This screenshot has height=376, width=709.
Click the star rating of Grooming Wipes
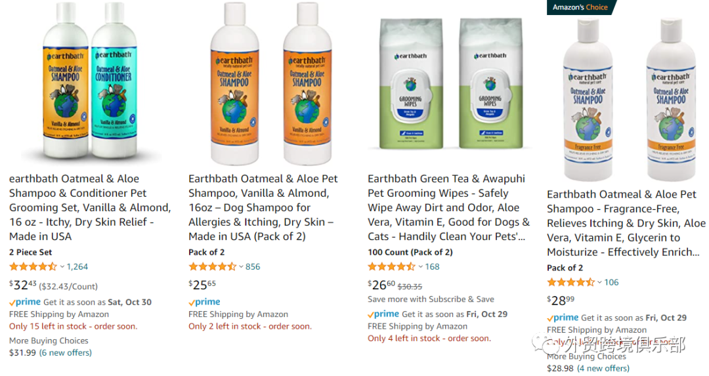[x=391, y=266]
